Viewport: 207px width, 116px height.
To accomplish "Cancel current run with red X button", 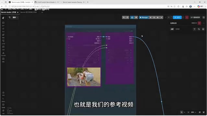I will pyautogui.click(x=187, y=17).
